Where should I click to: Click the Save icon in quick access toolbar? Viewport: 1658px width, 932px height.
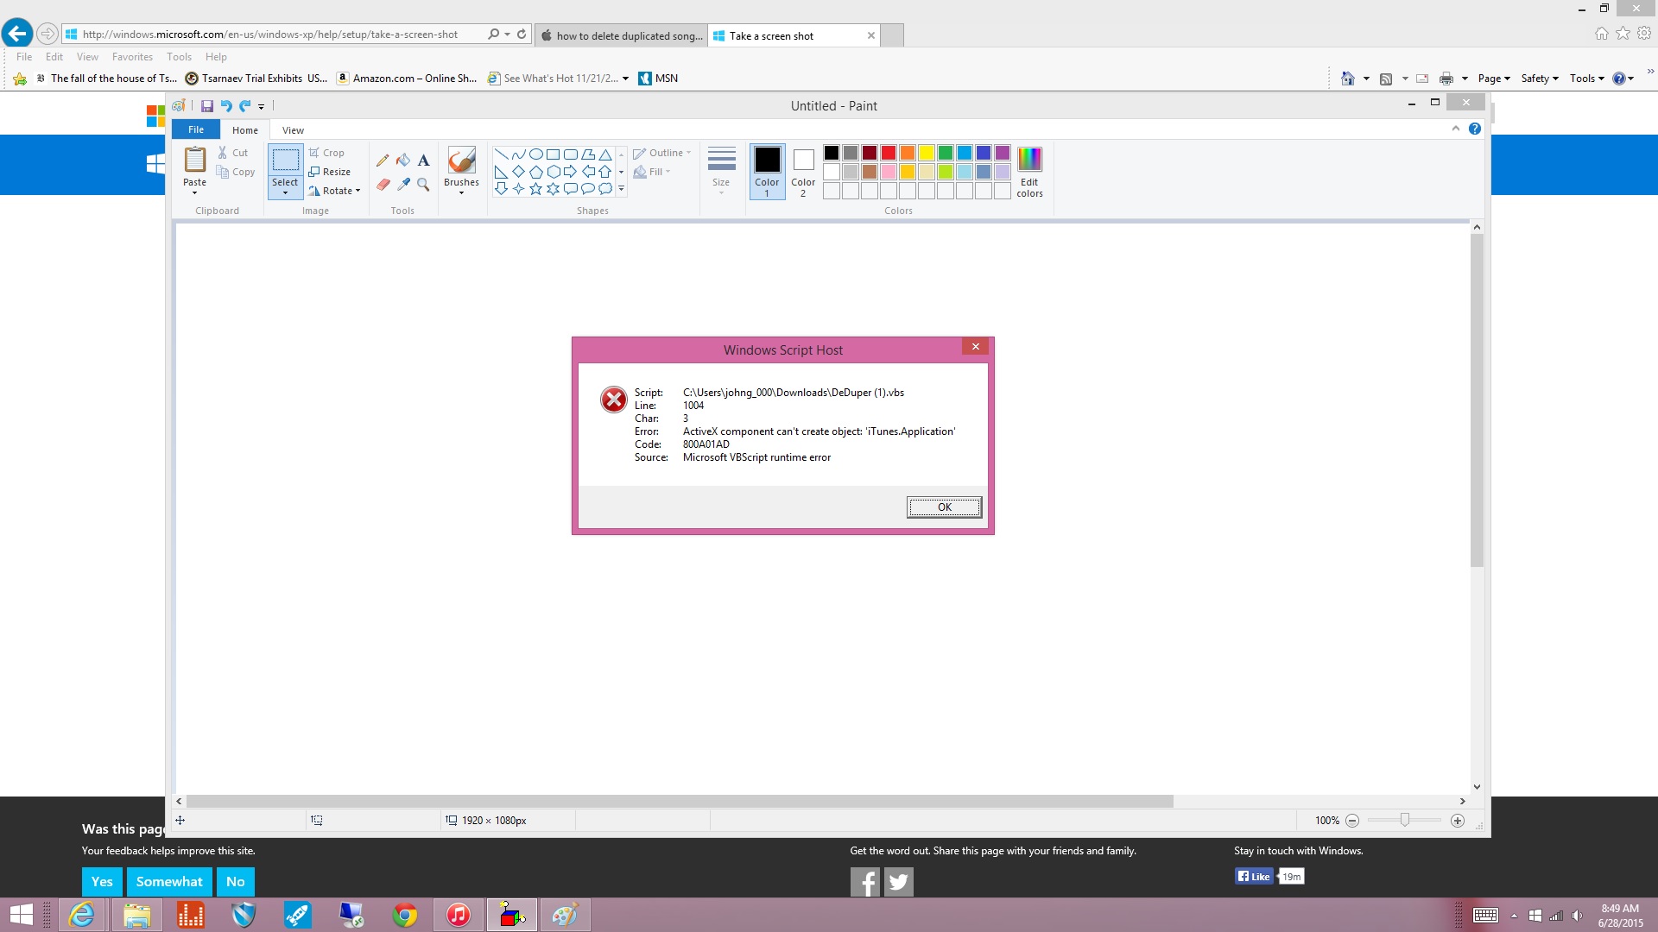pos(207,106)
